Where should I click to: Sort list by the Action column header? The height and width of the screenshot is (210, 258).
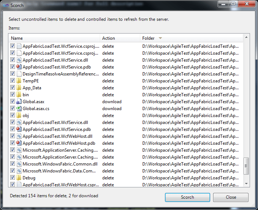pos(108,38)
